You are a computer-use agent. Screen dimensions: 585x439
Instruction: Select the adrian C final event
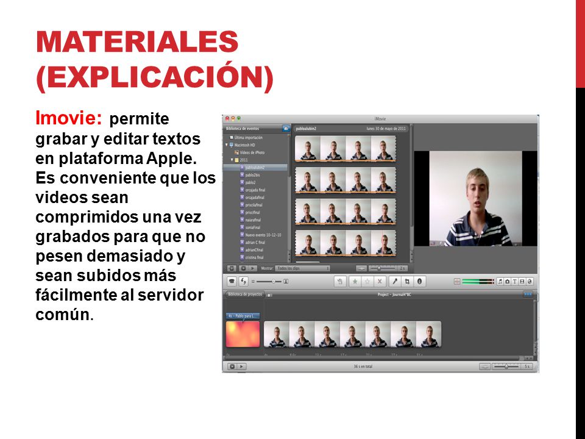[254, 242]
